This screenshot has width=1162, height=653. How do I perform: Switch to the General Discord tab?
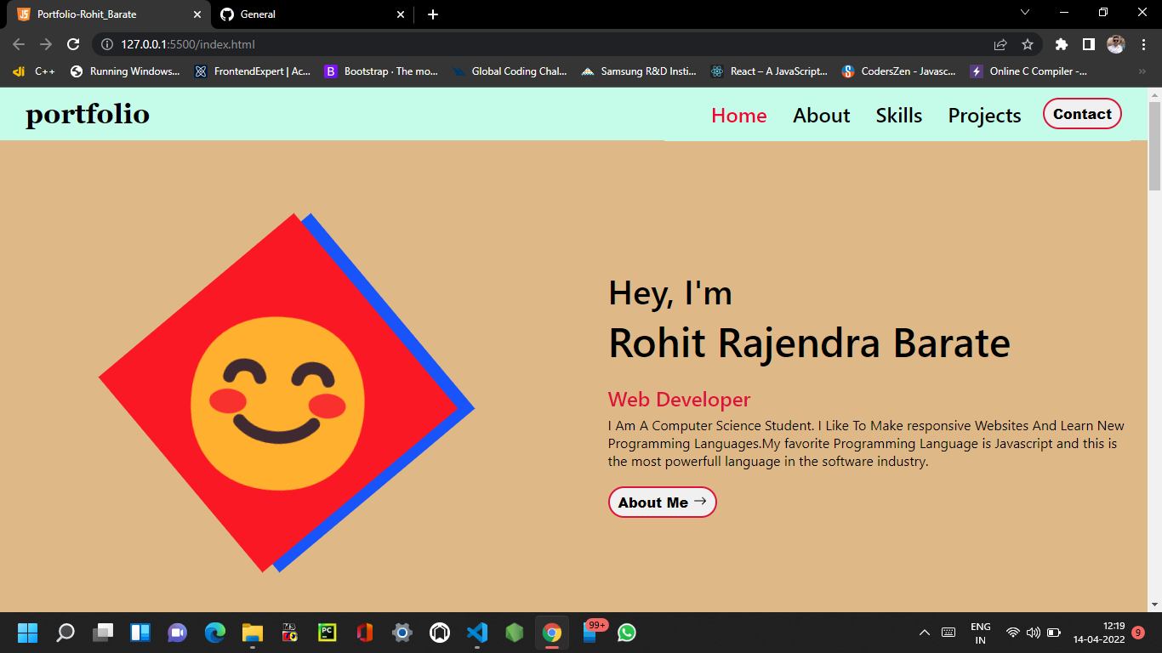(x=298, y=14)
